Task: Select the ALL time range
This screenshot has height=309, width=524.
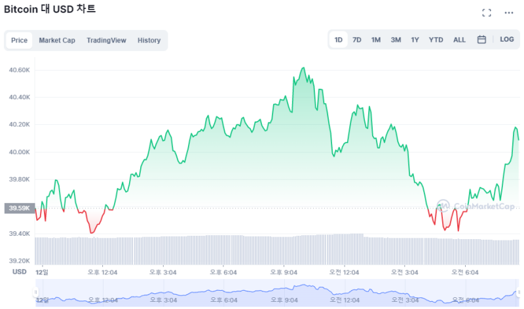Action: 459,40
